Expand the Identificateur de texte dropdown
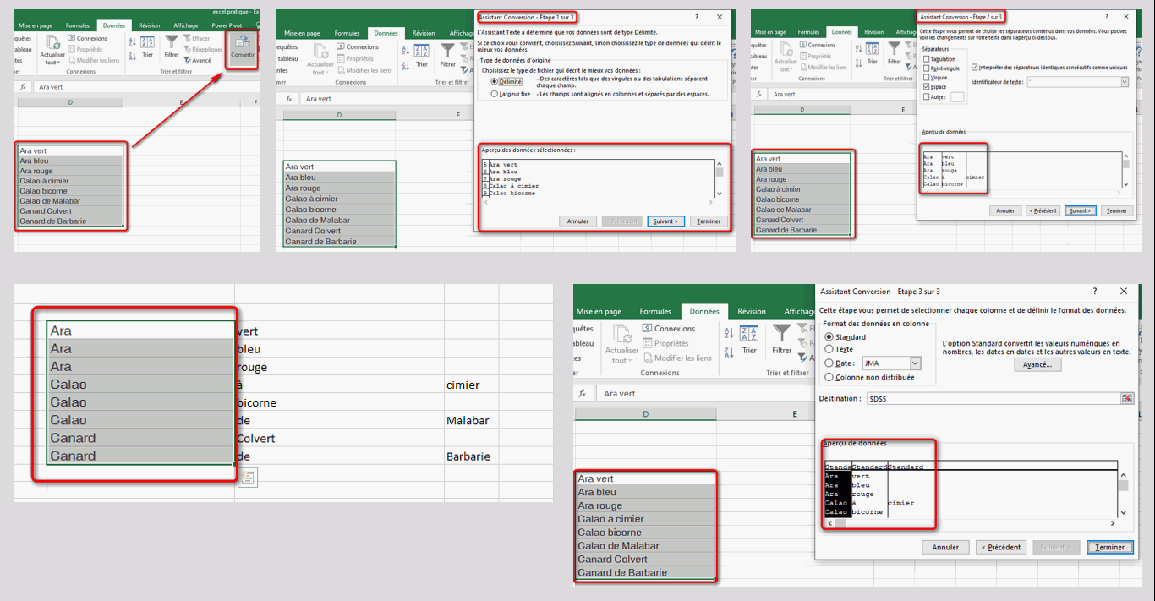The width and height of the screenshot is (1155, 601). coord(1124,82)
